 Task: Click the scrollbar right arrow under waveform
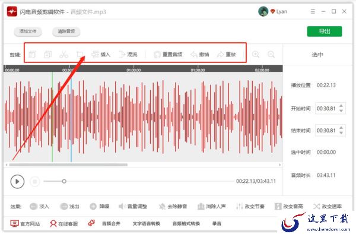click(x=279, y=165)
